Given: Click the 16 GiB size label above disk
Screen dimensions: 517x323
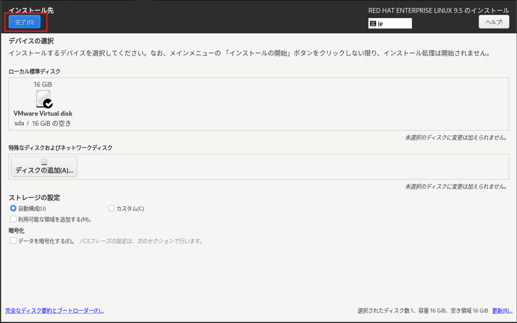Looking at the screenshot, I should (43, 85).
